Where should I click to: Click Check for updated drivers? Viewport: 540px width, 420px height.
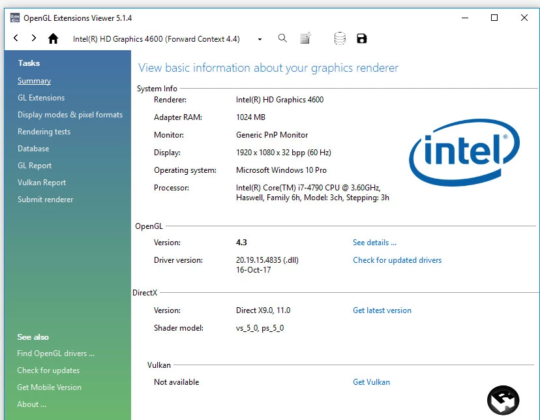click(x=397, y=260)
